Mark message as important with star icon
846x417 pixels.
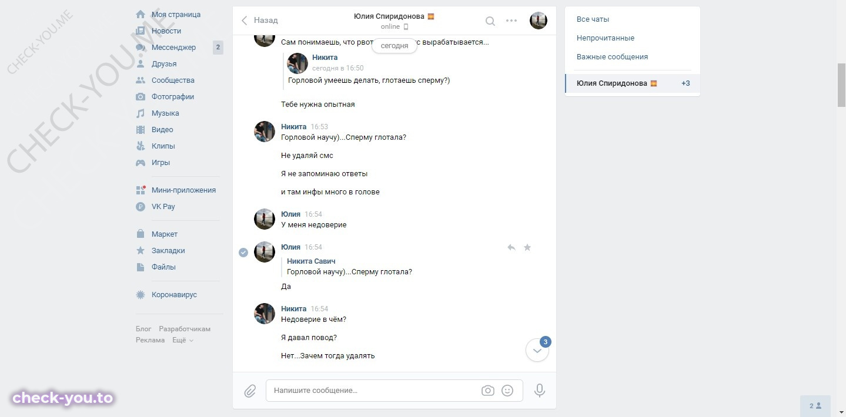tap(527, 247)
